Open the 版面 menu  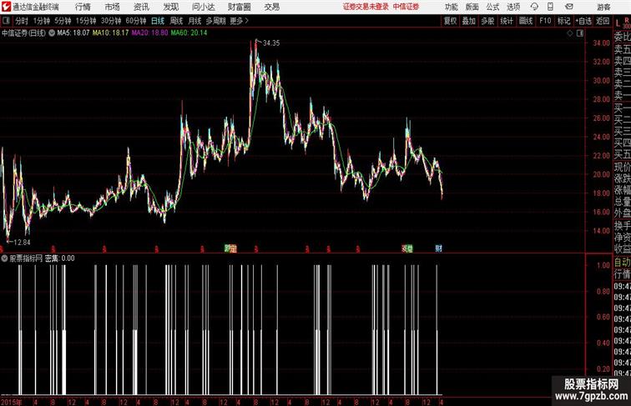pos(472,7)
